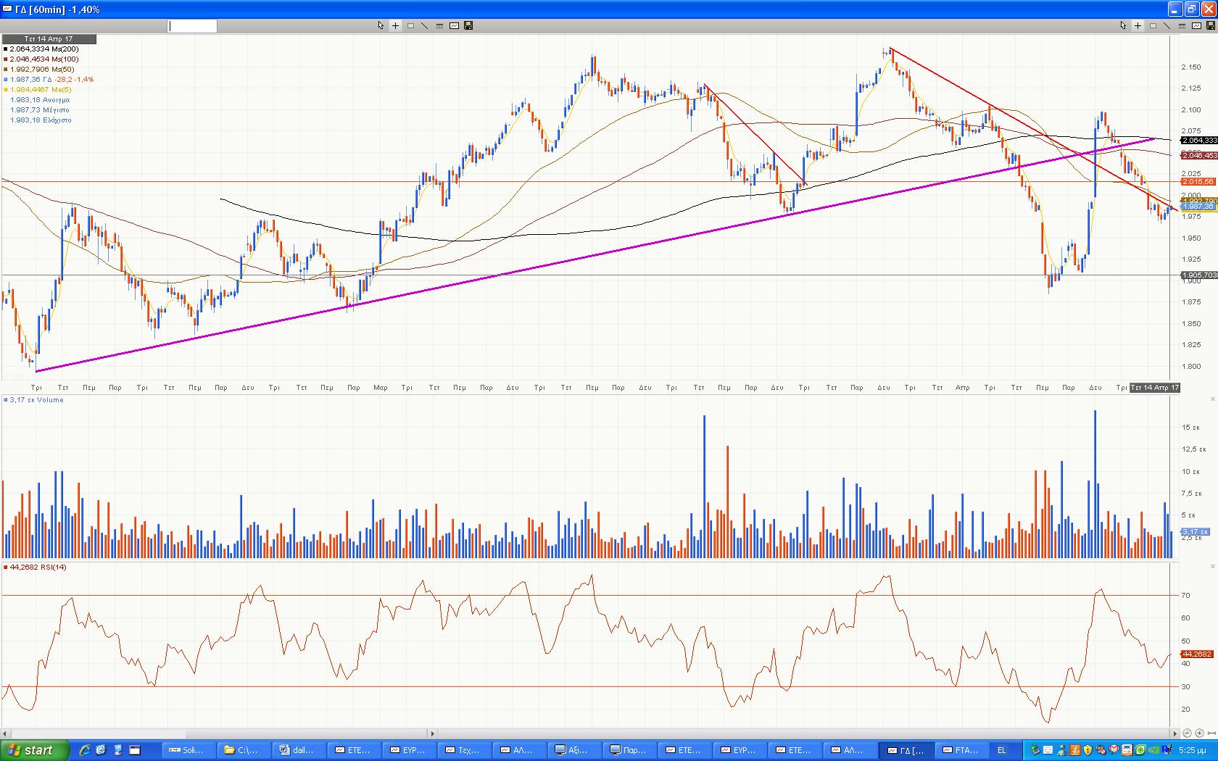The width and height of the screenshot is (1218, 761).
Task: Open the EL language bar indicator
Action: pyautogui.click(x=1002, y=750)
